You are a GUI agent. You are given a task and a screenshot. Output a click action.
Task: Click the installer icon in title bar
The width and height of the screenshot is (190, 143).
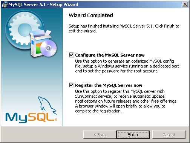[5, 5]
